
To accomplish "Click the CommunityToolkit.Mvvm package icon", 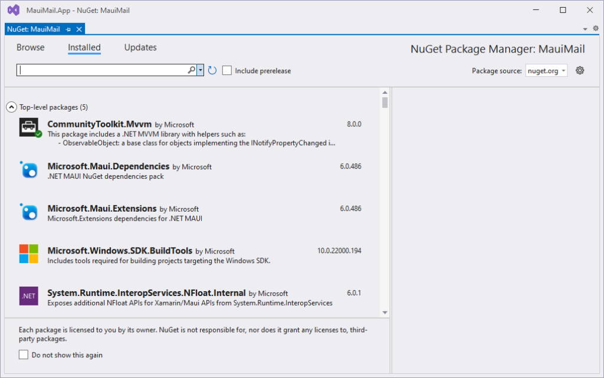I will click(x=29, y=127).
